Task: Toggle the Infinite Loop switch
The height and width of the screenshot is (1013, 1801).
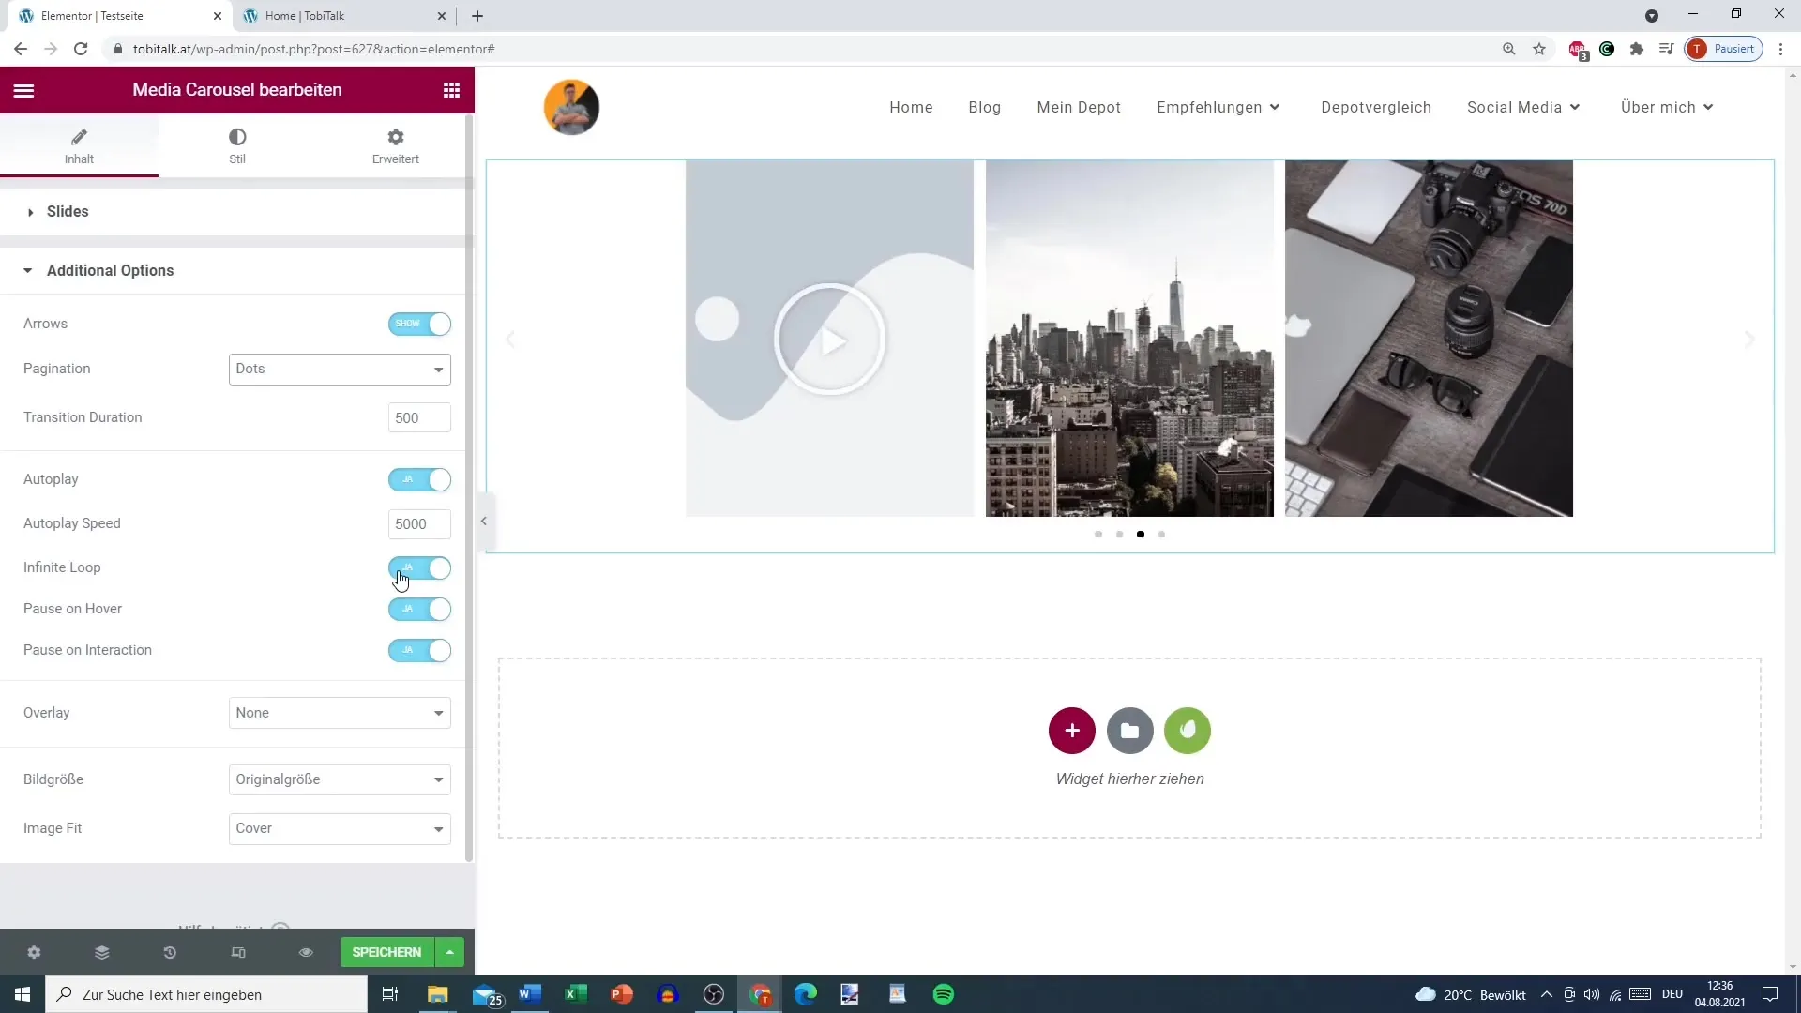Action: tap(420, 567)
